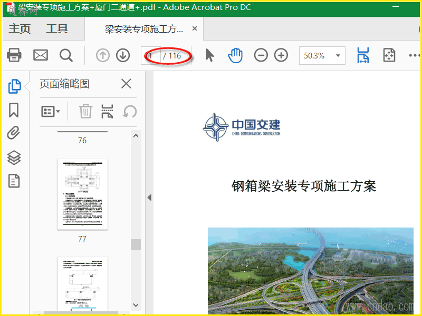This screenshot has width=422, height=316.
Task: Activate the Hand pan tool
Action: [x=235, y=55]
